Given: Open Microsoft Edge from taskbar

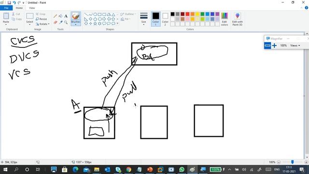Looking at the screenshot, I should click(x=75, y=170).
